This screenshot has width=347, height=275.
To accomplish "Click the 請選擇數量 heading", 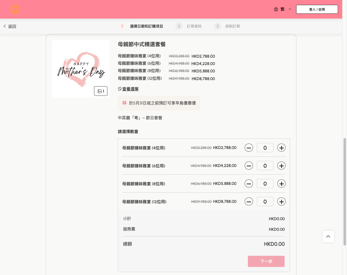I will 128,131.
